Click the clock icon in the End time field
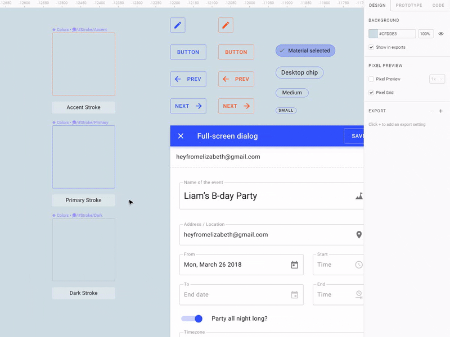The height and width of the screenshot is (337, 450). 359,294
